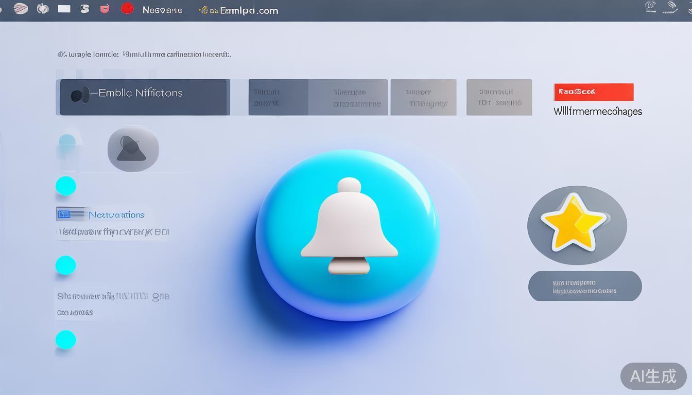Open the Nesvane menu in top bar
692x395 pixels.
[162, 10]
